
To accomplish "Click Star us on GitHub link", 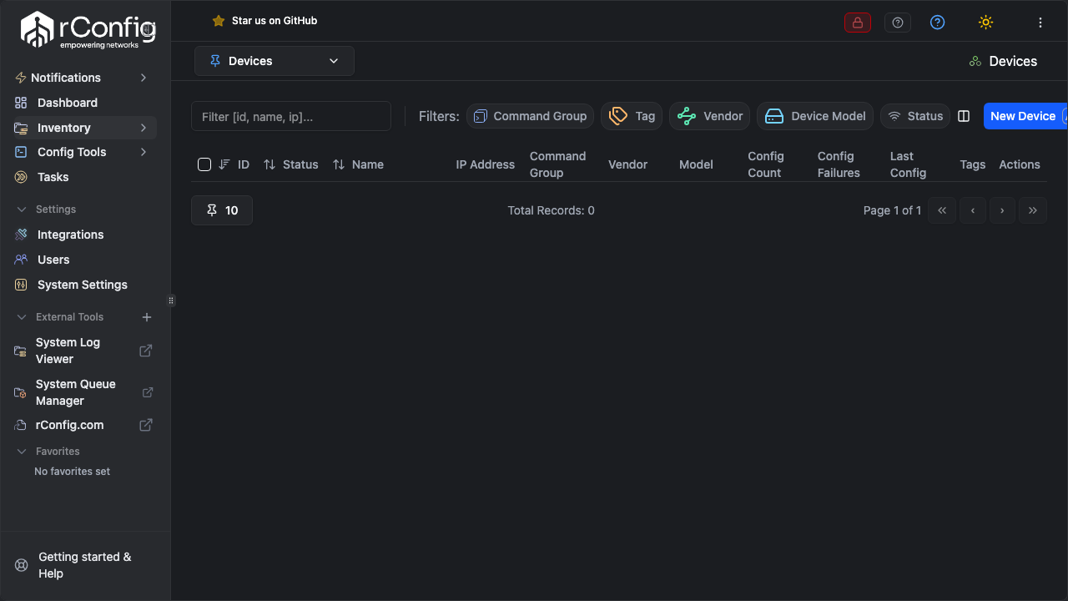I will click(275, 21).
